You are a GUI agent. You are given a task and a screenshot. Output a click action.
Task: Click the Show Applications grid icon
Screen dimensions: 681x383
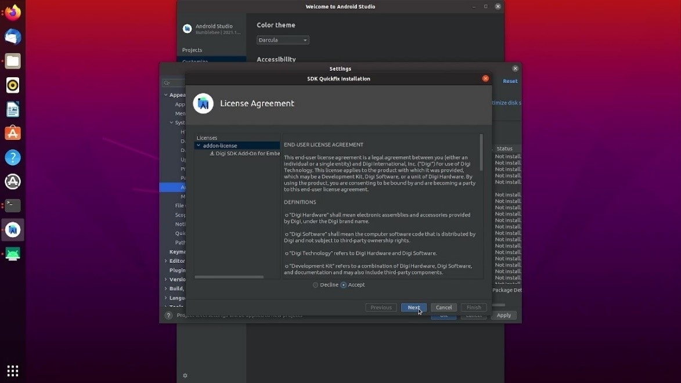(x=13, y=370)
